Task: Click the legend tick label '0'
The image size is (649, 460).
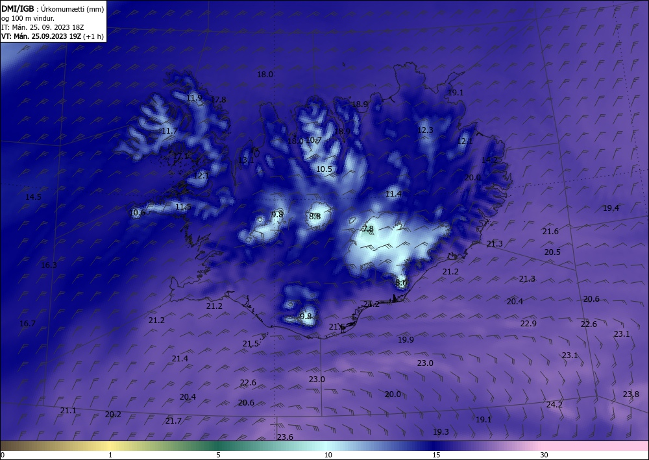Action: point(3,455)
